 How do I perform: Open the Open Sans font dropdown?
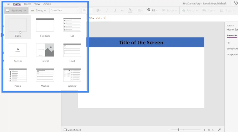(64, 10)
